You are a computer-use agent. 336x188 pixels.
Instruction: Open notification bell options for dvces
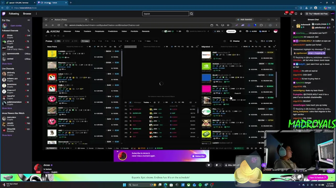(x=218, y=165)
